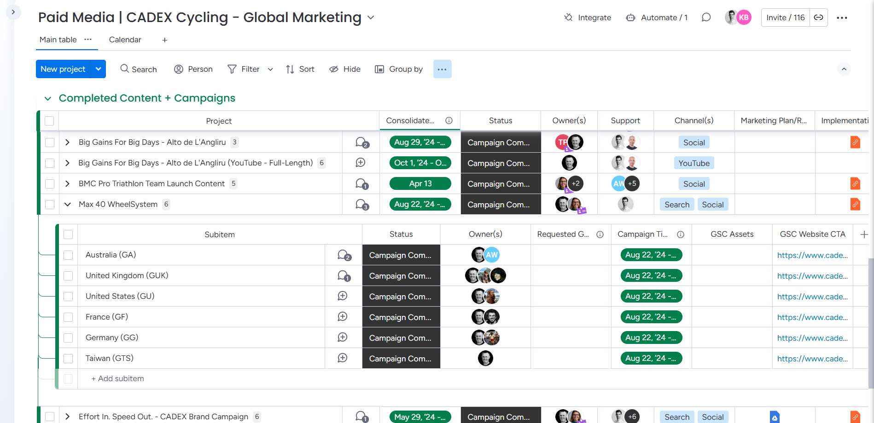Viewport: 874px width, 423px height.
Task: Copy board link via chain icon
Action: click(x=818, y=17)
